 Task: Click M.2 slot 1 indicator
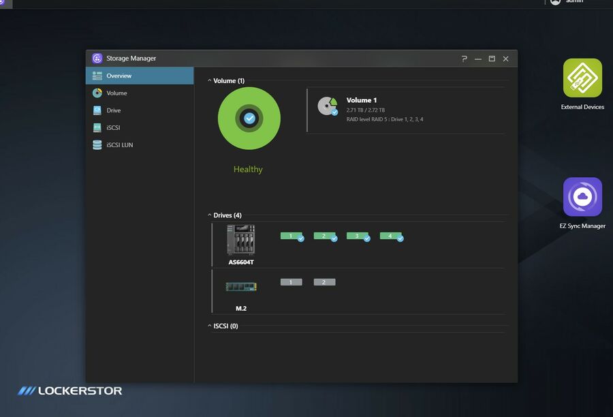pos(291,281)
